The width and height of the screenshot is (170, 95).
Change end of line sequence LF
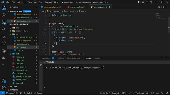[x=130, y=93]
